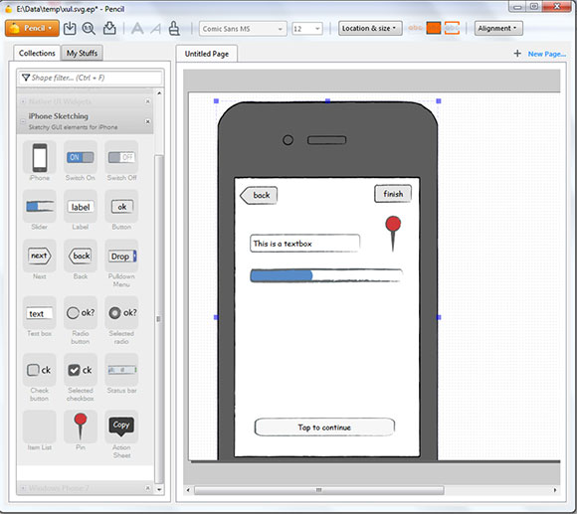
Task: Click the export document toolbar icon
Action: (x=109, y=28)
